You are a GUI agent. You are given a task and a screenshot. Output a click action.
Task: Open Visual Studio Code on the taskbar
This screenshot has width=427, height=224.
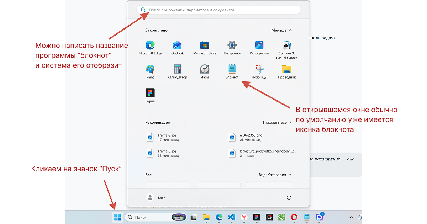tap(232, 217)
